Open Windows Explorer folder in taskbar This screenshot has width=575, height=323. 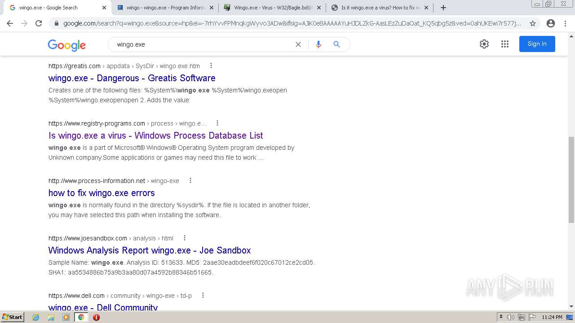[51, 317]
